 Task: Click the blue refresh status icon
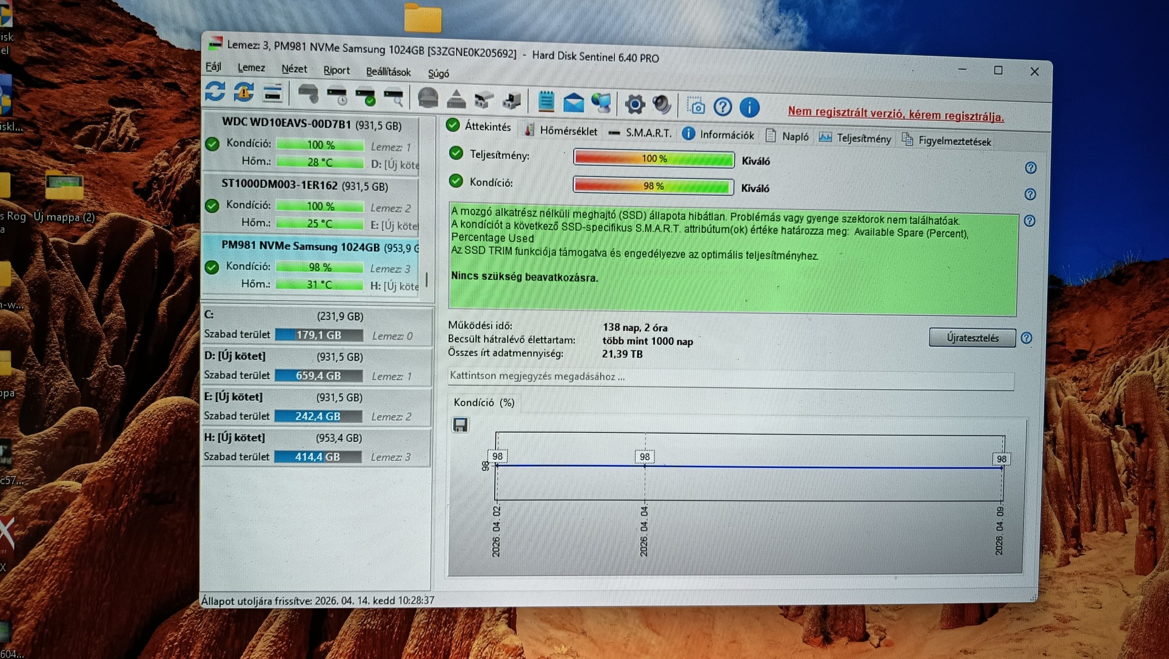coord(215,91)
